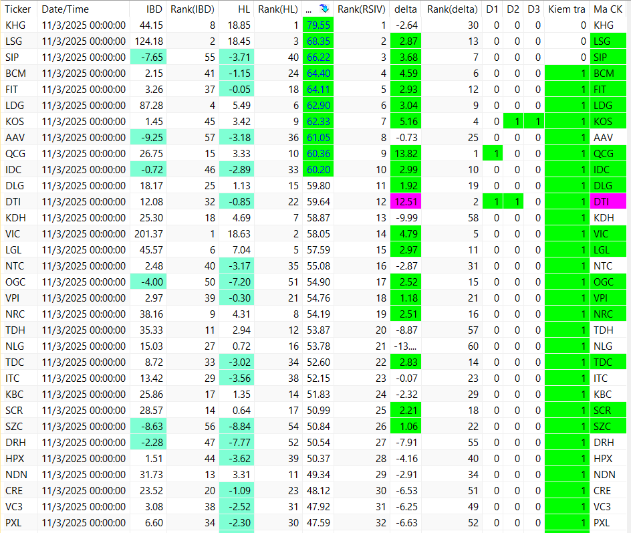Sort by the Kiem tra column header

tap(567, 9)
